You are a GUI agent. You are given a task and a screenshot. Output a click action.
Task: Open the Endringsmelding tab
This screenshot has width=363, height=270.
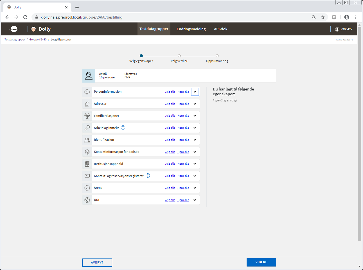[x=191, y=29]
